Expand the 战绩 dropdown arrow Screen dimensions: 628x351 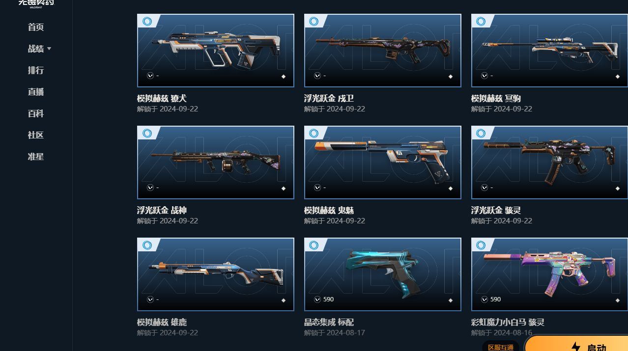[49, 49]
